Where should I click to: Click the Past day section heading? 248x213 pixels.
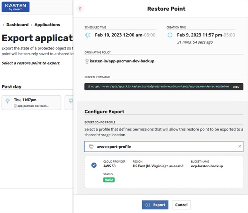[x=11, y=87]
